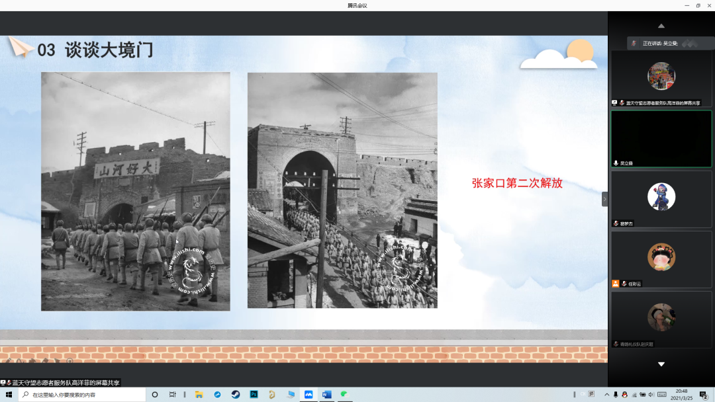Select the screen-sharing presenter's avatar tile
Screen dimensions: 715x402
coord(661,78)
